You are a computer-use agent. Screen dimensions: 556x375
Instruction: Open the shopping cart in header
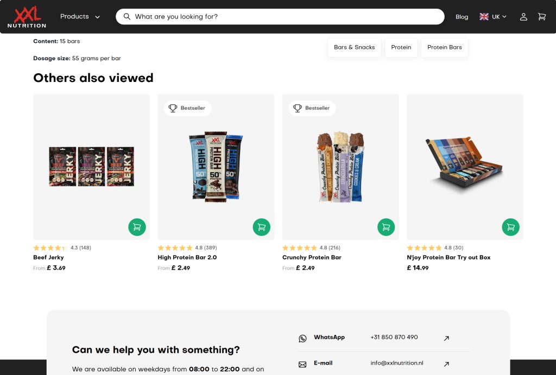pyautogui.click(x=541, y=17)
